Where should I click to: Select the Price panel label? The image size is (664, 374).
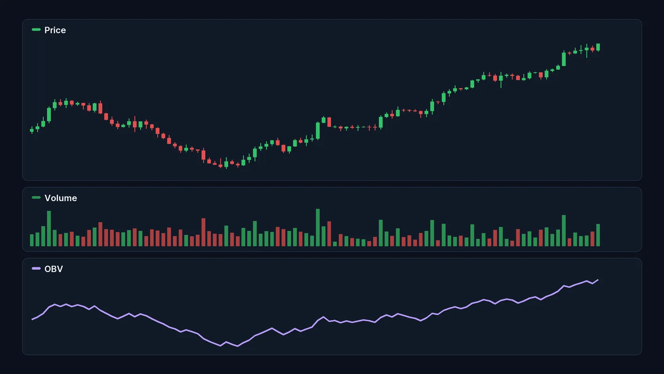coord(55,30)
